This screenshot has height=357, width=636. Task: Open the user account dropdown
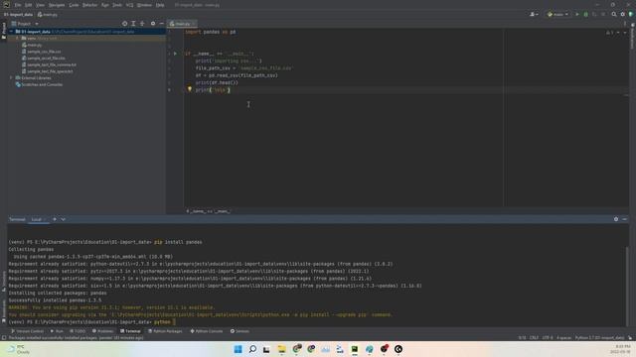[x=534, y=14]
